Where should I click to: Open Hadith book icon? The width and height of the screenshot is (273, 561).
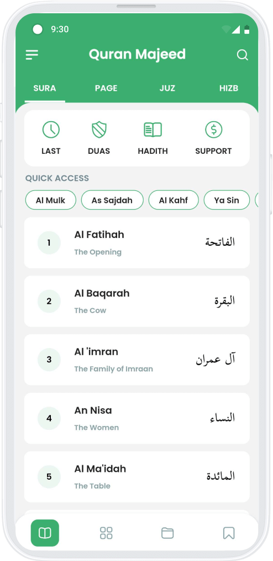click(153, 129)
